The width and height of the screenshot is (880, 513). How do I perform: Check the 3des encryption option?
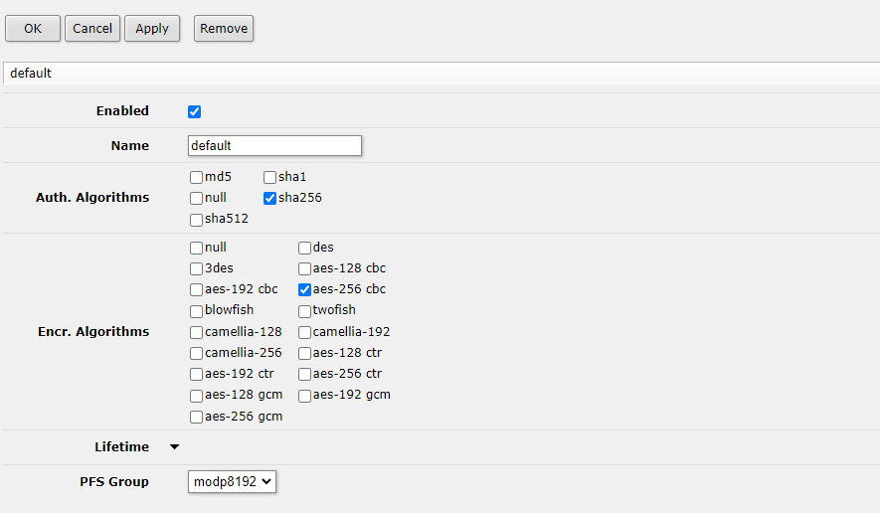(196, 268)
